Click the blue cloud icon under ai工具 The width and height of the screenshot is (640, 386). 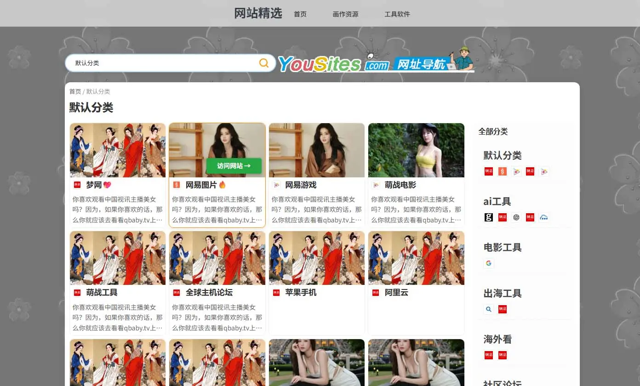tap(544, 217)
